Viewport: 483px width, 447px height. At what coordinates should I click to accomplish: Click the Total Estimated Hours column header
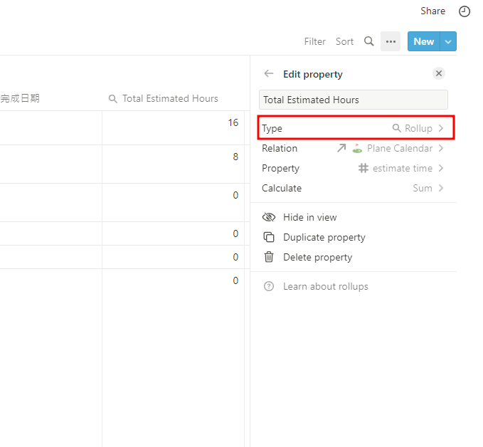169,98
